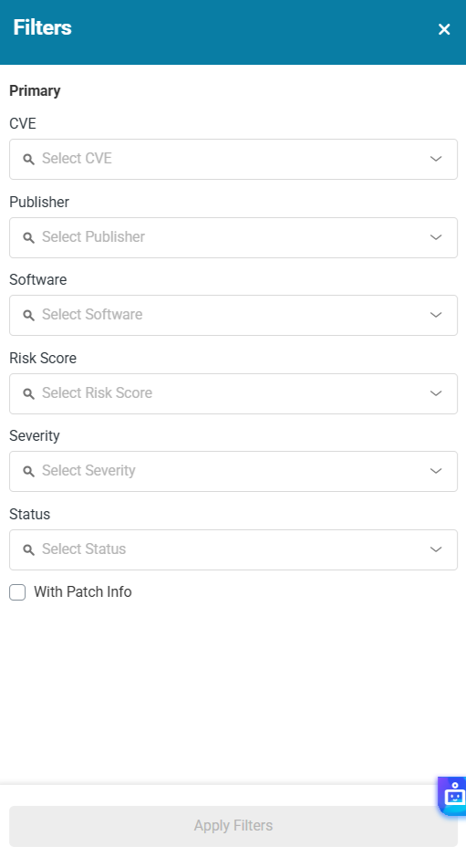Open the Severity dropdown chevron
This screenshot has width=466, height=857.
(436, 471)
